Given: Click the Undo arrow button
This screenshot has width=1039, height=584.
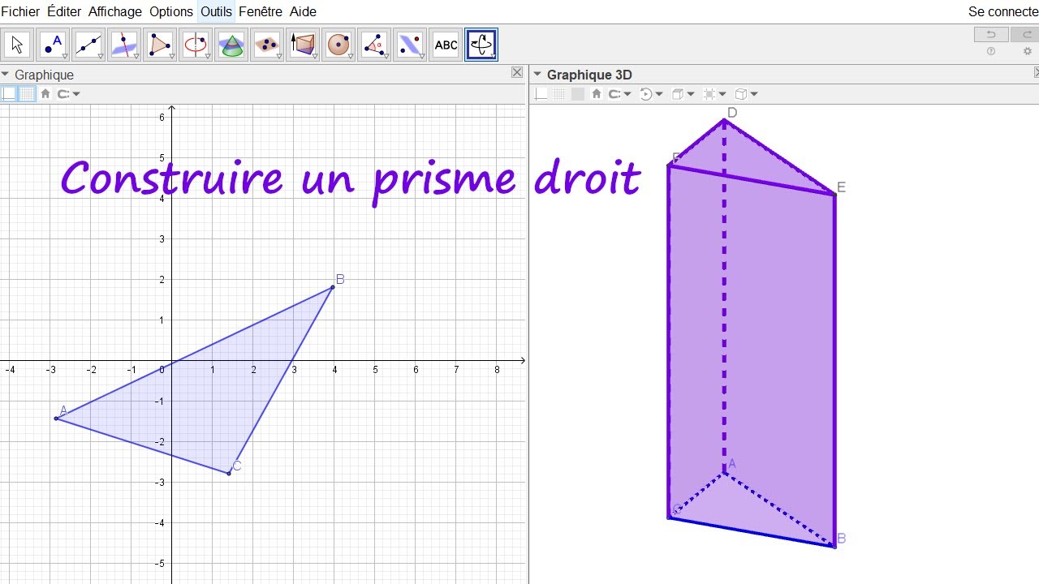Looking at the screenshot, I should [991, 34].
